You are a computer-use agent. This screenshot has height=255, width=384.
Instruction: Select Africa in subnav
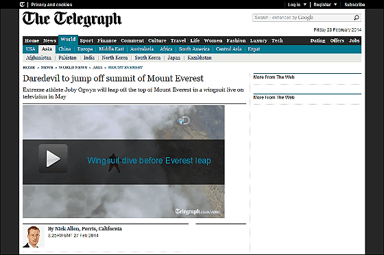166,49
